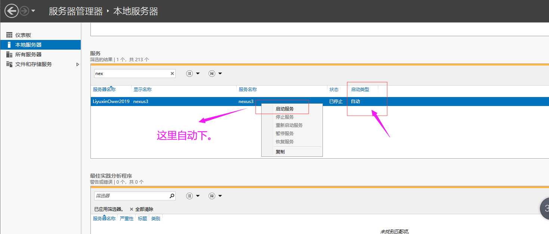Screen dimensions: 549x234
Task: Click the 文件和存储服务 sidebar icon
Action: (9, 64)
